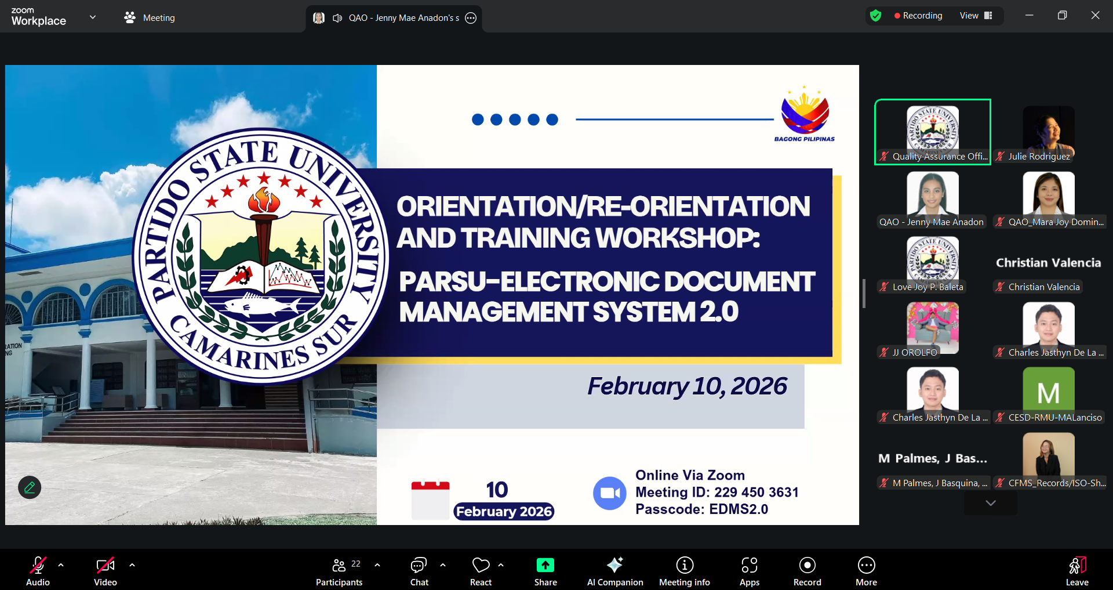The image size is (1113, 590).
Task: Leave the meeting
Action: point(1076,571)
